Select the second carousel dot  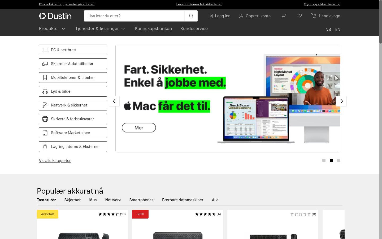pos(331,160)
